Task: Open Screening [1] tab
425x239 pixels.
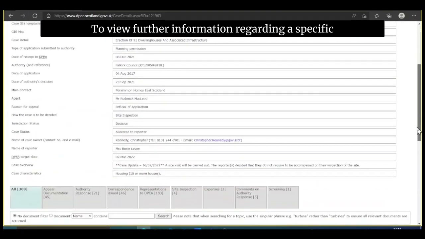Action: (x=283, y=197)
